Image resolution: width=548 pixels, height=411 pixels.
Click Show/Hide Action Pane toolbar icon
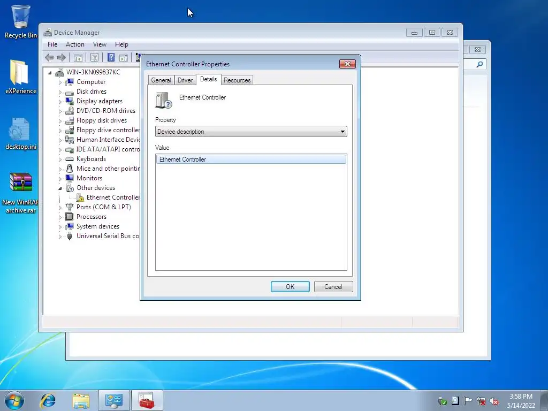click(x=124, y=57)
